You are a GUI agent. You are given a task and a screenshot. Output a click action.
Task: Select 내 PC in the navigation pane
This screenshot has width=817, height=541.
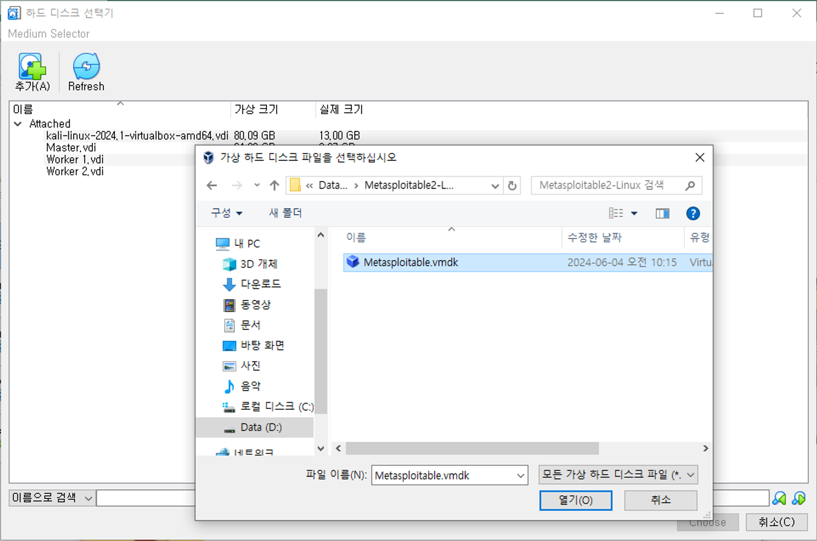click(x=238, y=244)
